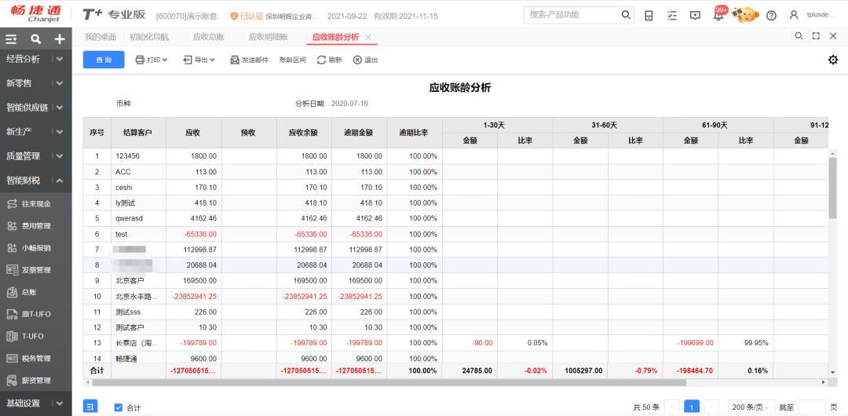848x416 pixels.
Task: Go to page 1 in pagination
Action: 693,407
